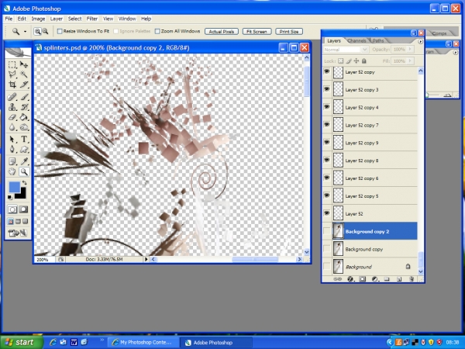Enable Zoom All Windows checkbox
The height and width of the screenshot is (349, 465).
pos(157,31)
